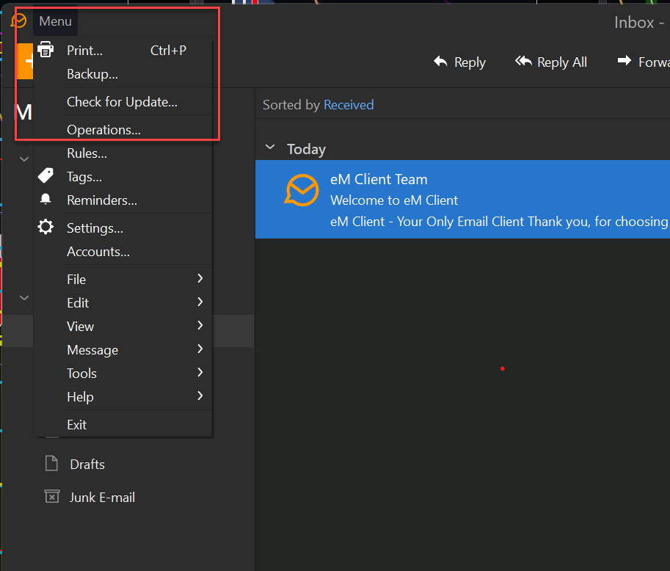Click the Junk E-mail folder icon

(52, 497)
